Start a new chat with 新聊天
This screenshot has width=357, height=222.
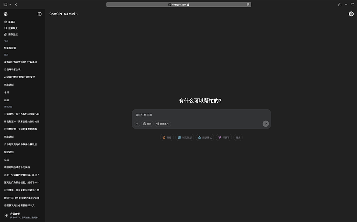(x=10, y=22)
